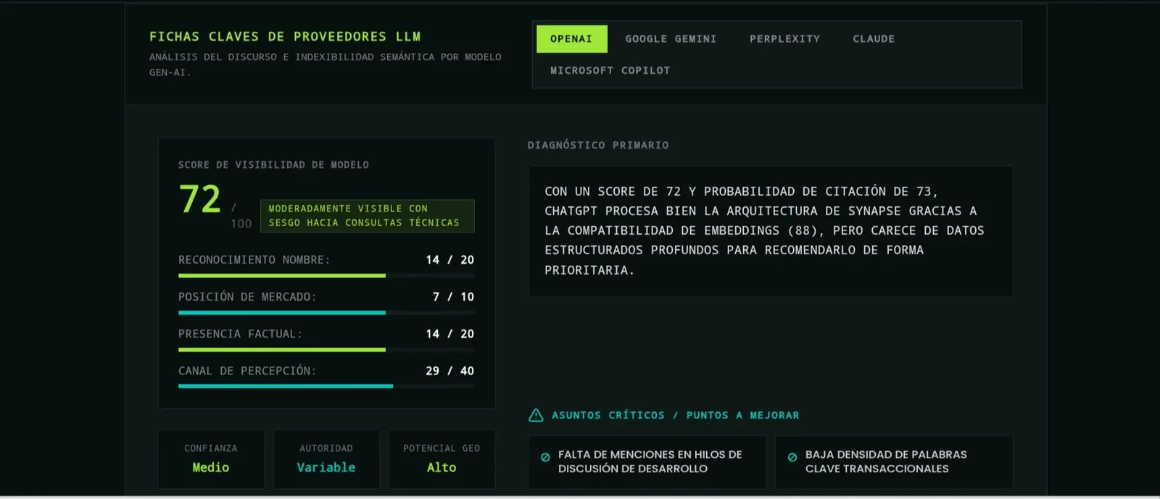Click the 7 / 10 market position value

tap(453, 297)
